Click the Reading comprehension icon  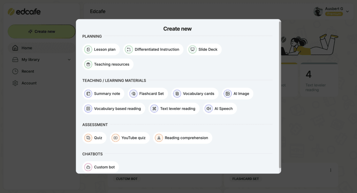click(x=159, y=138)
